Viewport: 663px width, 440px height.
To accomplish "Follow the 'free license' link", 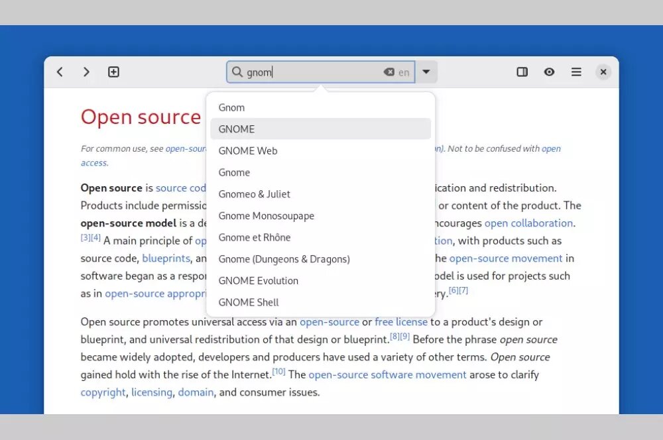I will pos(401,322).
